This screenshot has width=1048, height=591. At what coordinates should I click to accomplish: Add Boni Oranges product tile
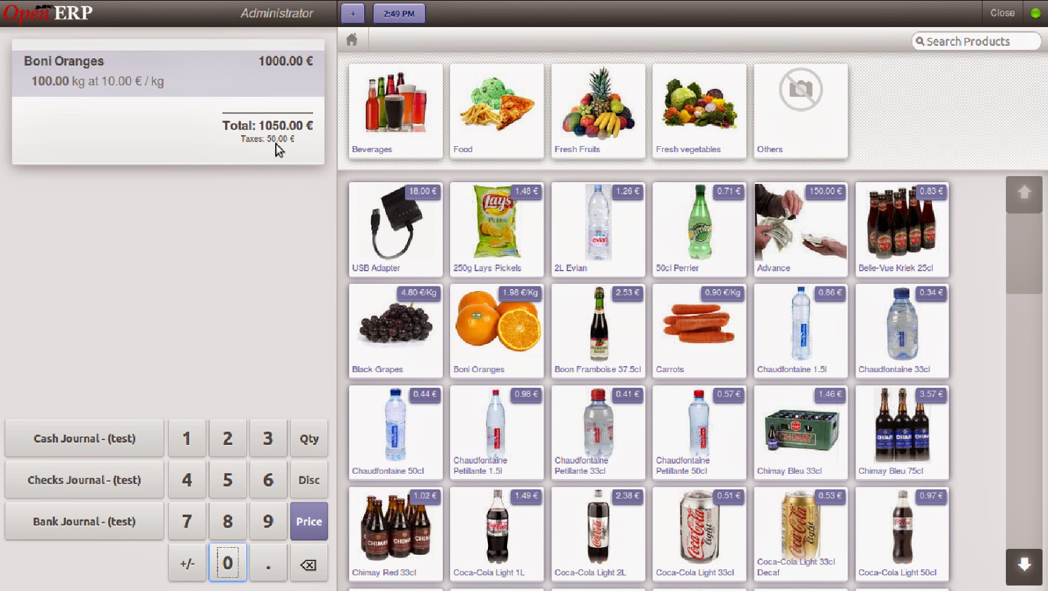tap(496, 331)
